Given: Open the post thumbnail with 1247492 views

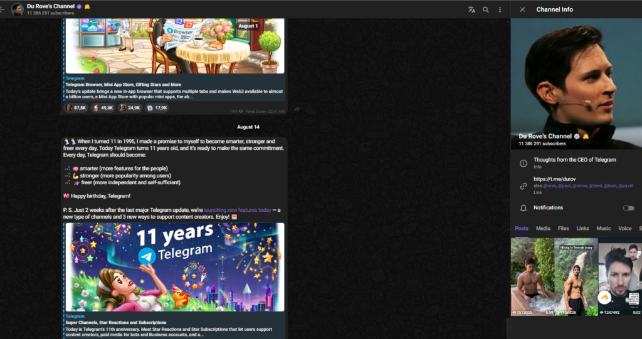Looking at the screenshot, I should (620, 277).
